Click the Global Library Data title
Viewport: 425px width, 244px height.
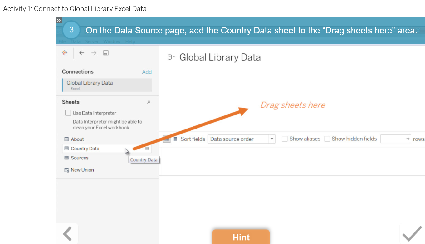pos(220,57)
